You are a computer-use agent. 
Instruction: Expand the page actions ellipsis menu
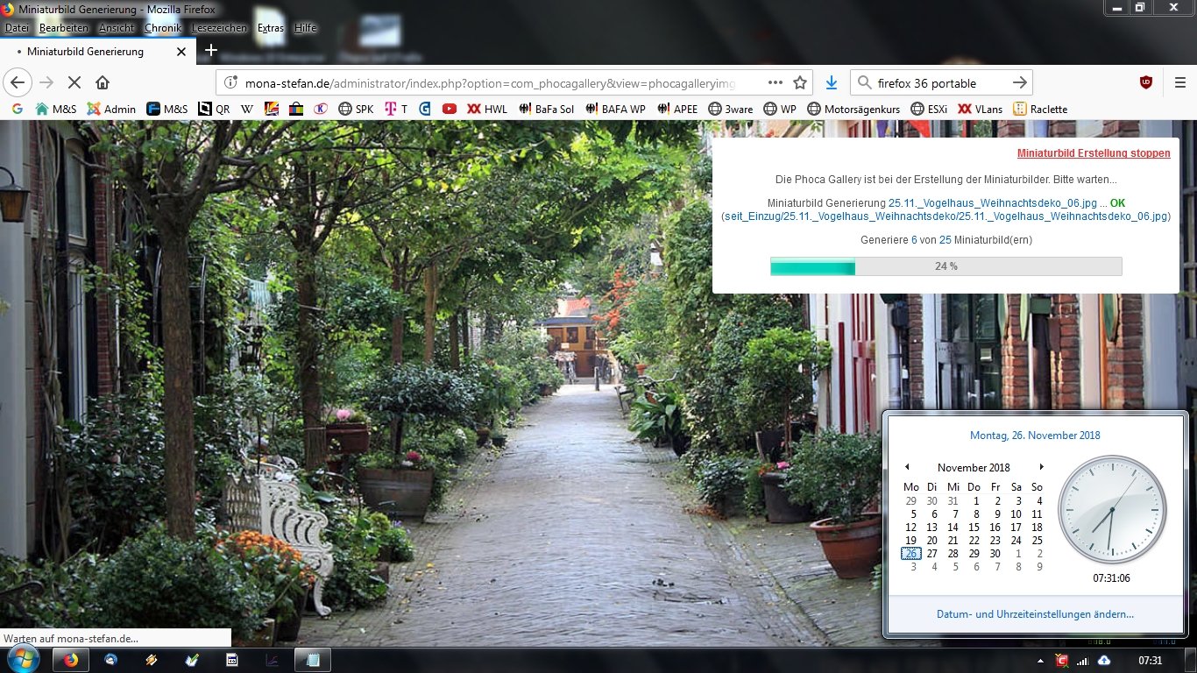[775, 82]
